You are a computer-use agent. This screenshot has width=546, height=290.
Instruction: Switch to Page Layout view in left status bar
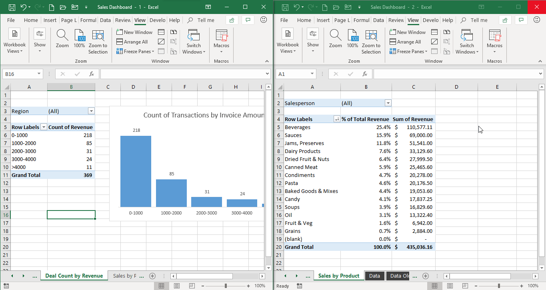point(177,286)
